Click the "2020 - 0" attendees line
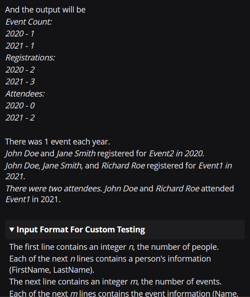 (20, 105)
